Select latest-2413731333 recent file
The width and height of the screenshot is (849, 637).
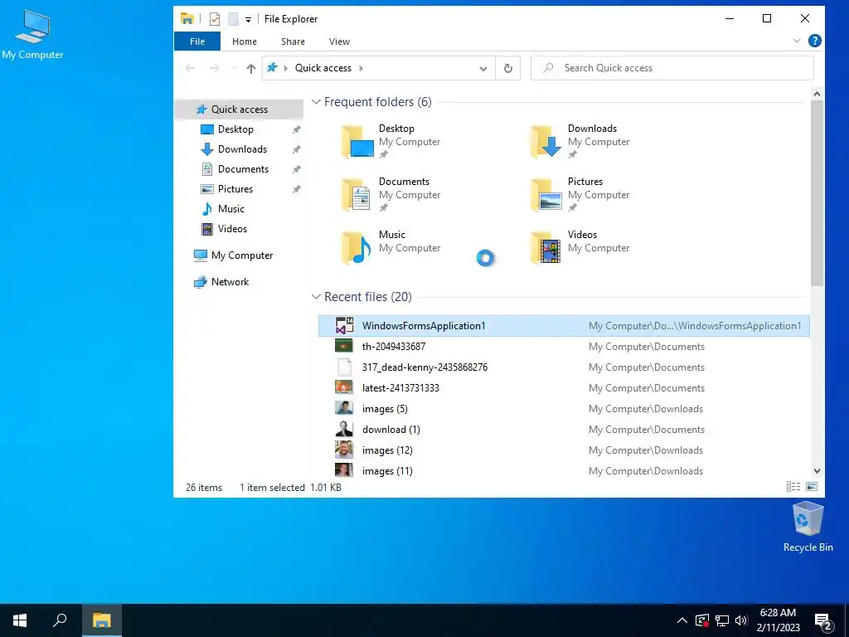tap(564, 388)
